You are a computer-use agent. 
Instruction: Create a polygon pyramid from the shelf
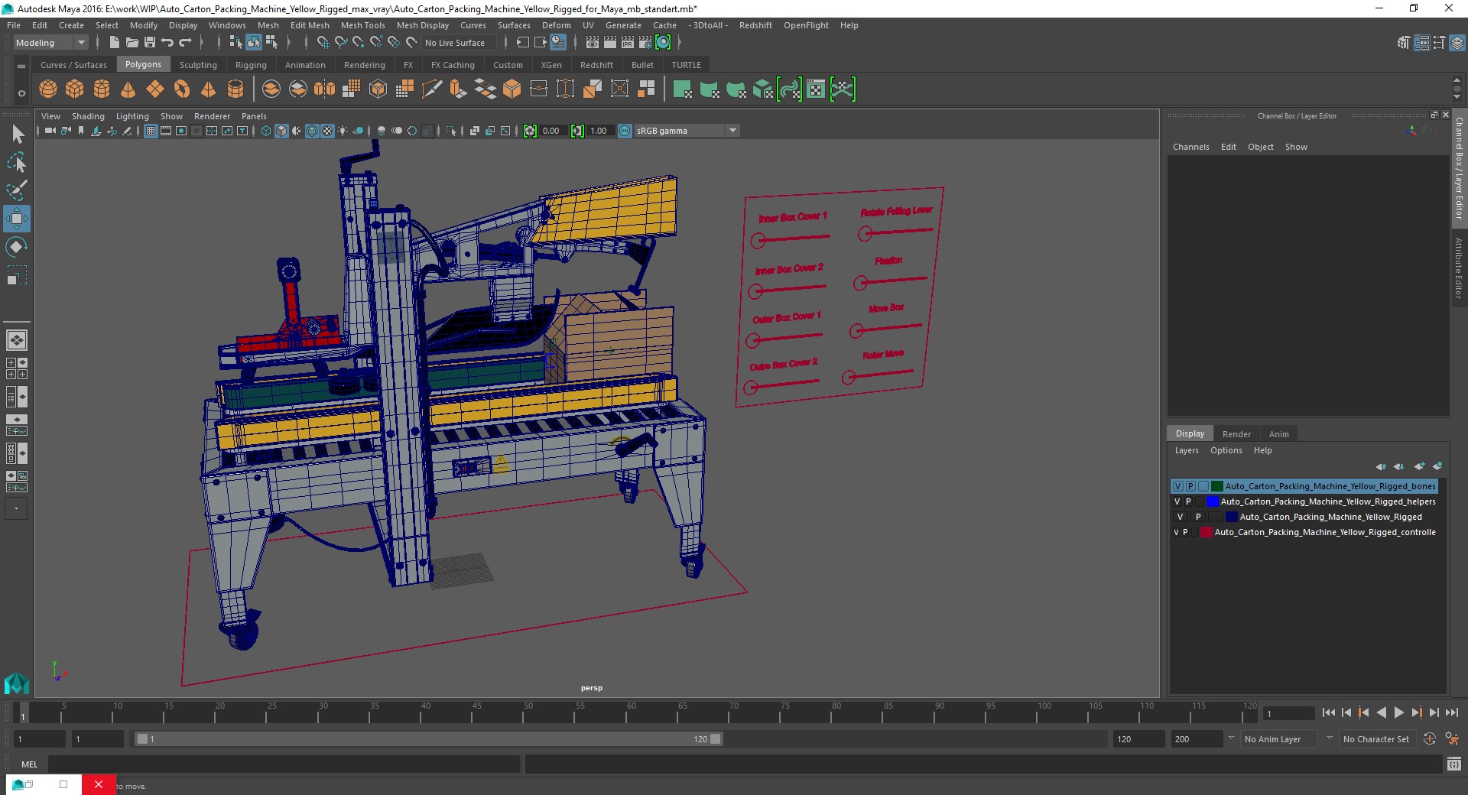(x=209, y=89)
